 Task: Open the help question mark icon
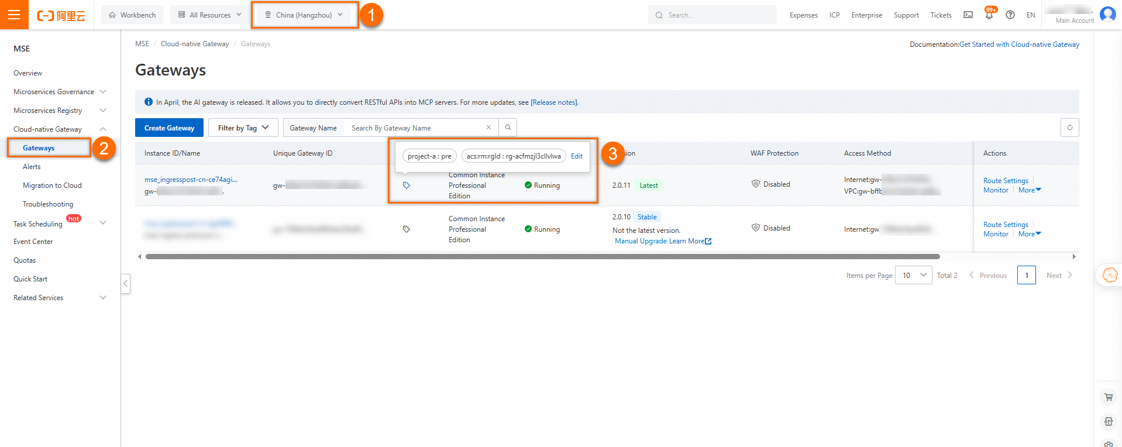click(x=1010, y=15)
